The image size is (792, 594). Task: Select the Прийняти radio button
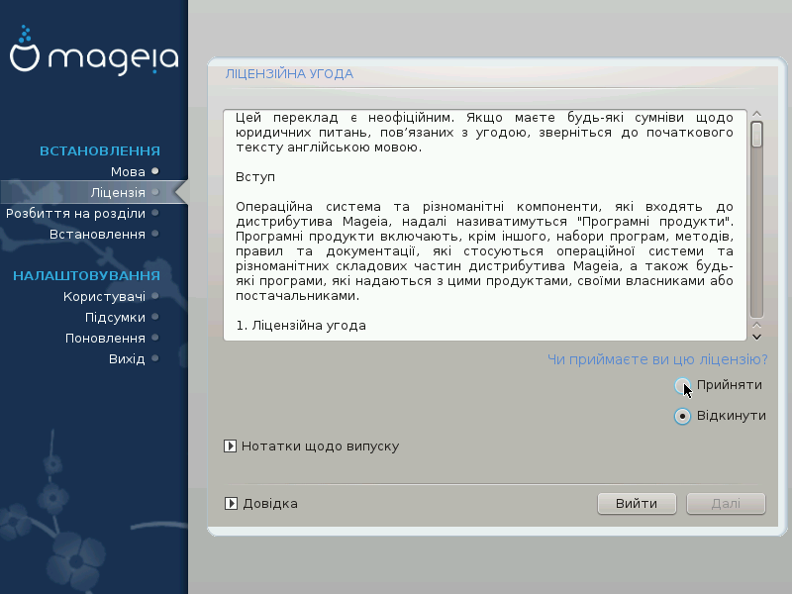682,385
